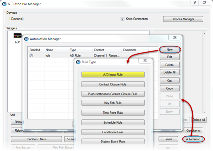Open Conditions in the Manager window
The height and width of the screenshot is (151, 213).
(x=193, y=130)
